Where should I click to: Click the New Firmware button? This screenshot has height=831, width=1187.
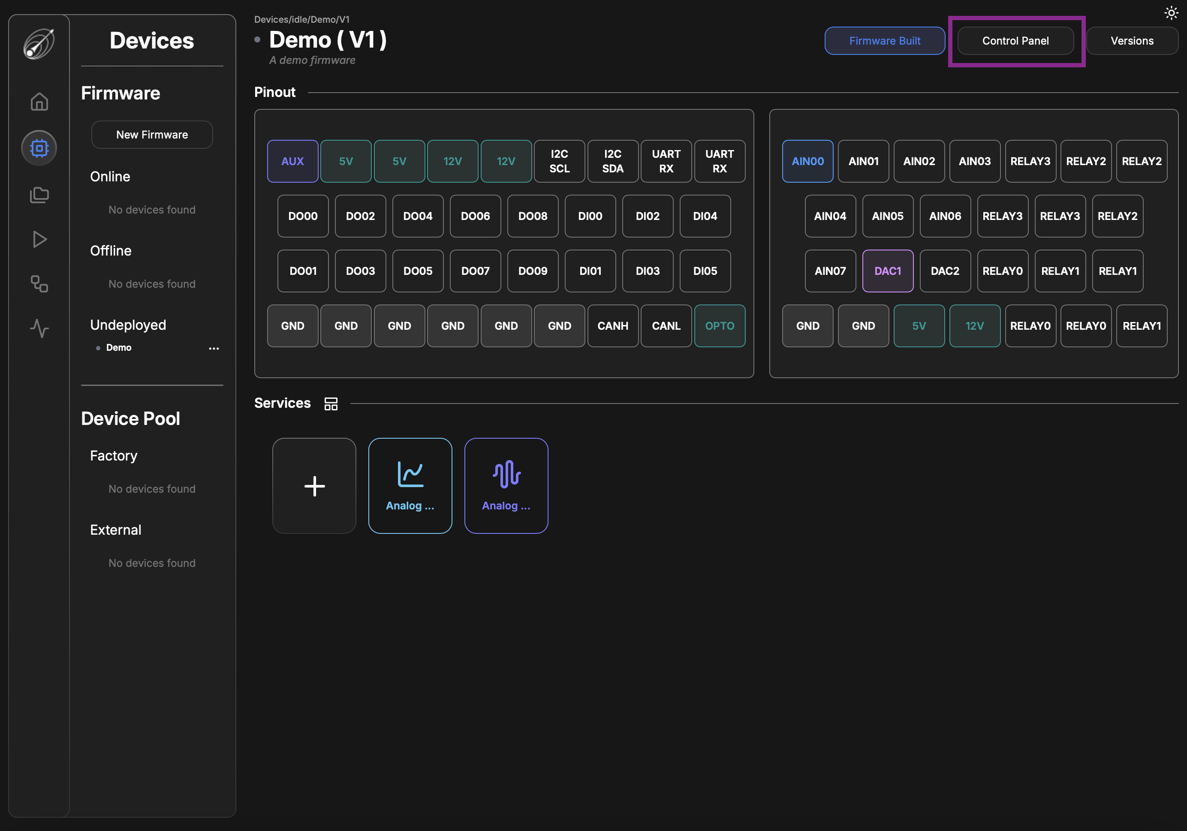pos(152,135)
